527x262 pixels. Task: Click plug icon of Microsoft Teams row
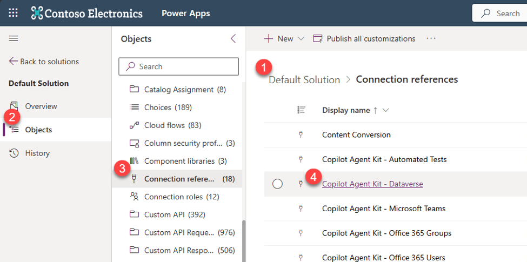coord(301,209)
